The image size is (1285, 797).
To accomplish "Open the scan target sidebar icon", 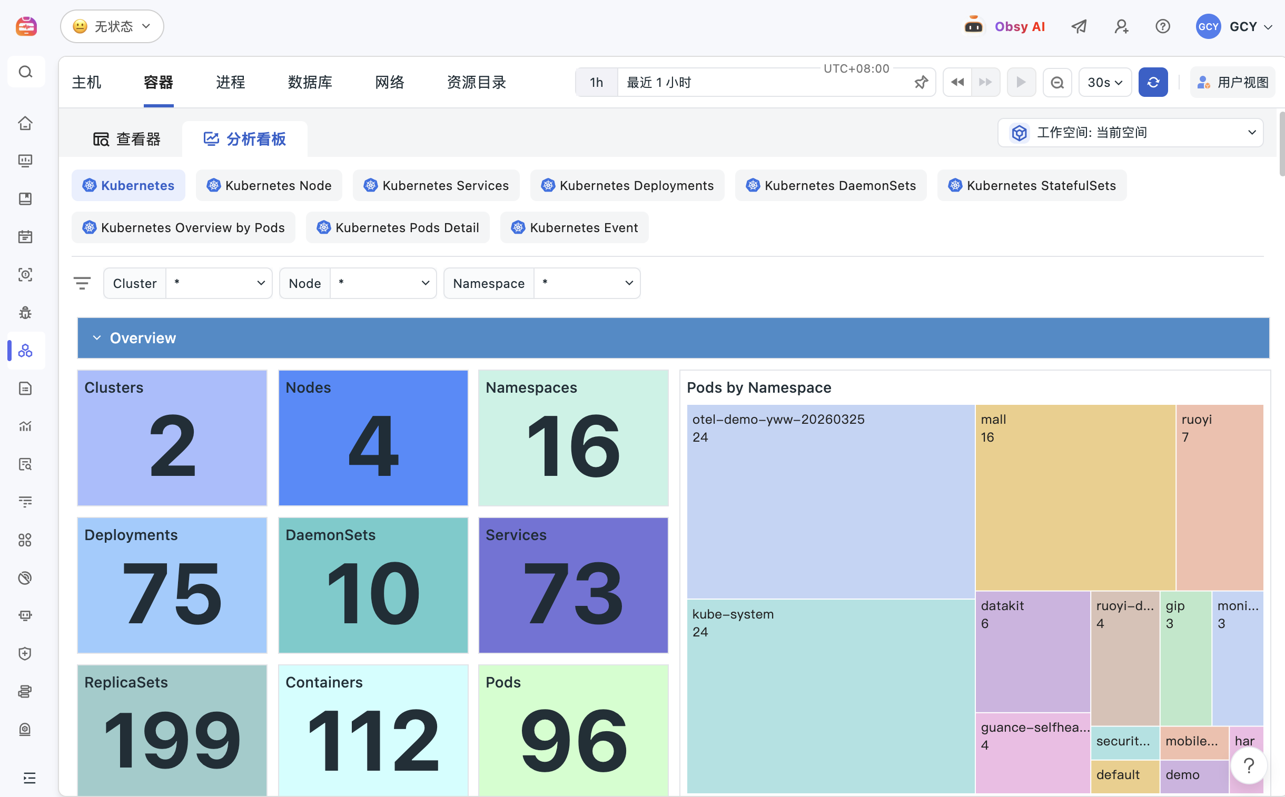I will tap(25, 275).
